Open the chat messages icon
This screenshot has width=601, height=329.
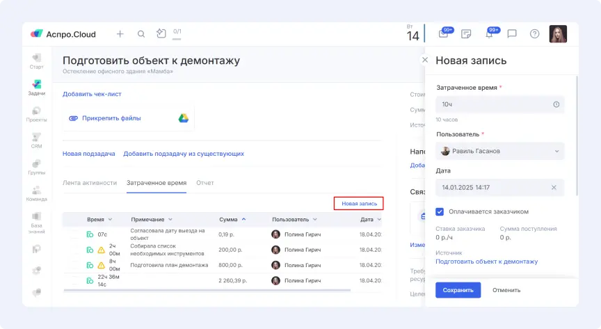512,33
